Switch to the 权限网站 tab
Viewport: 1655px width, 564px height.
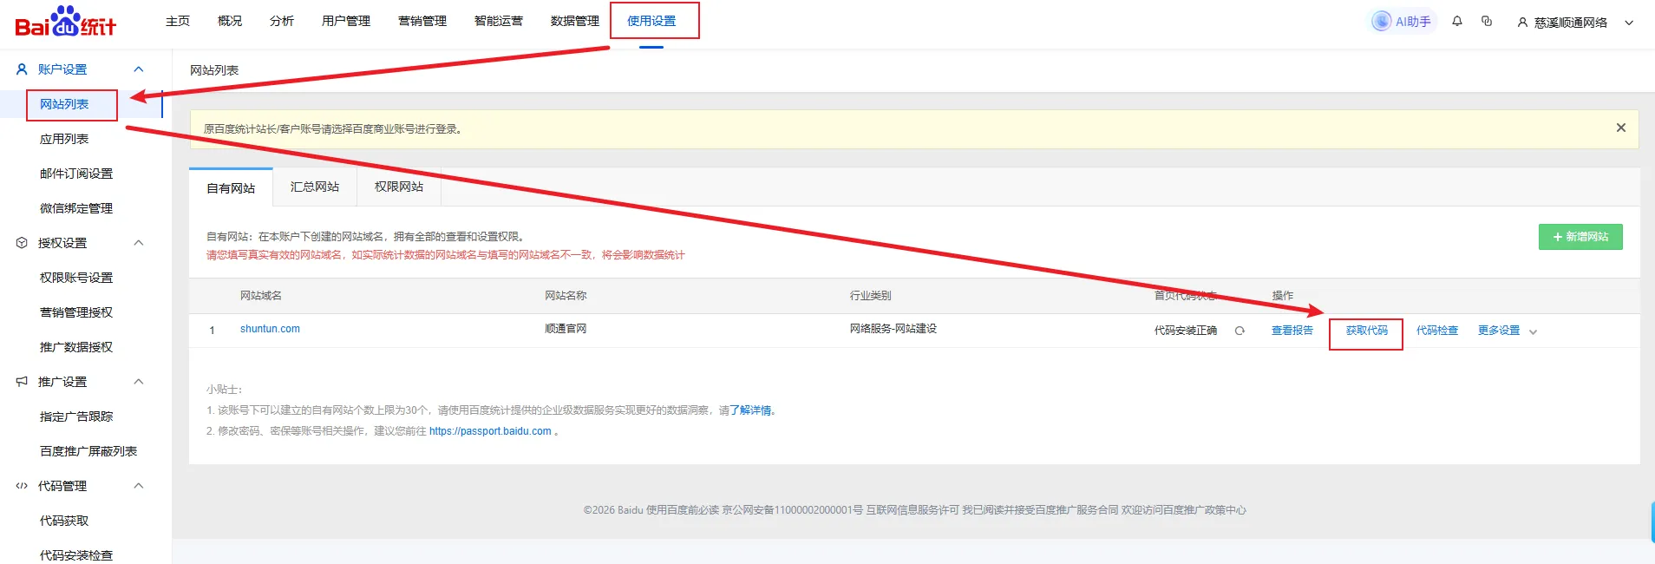pyautogui.click(x=398, y=187)
